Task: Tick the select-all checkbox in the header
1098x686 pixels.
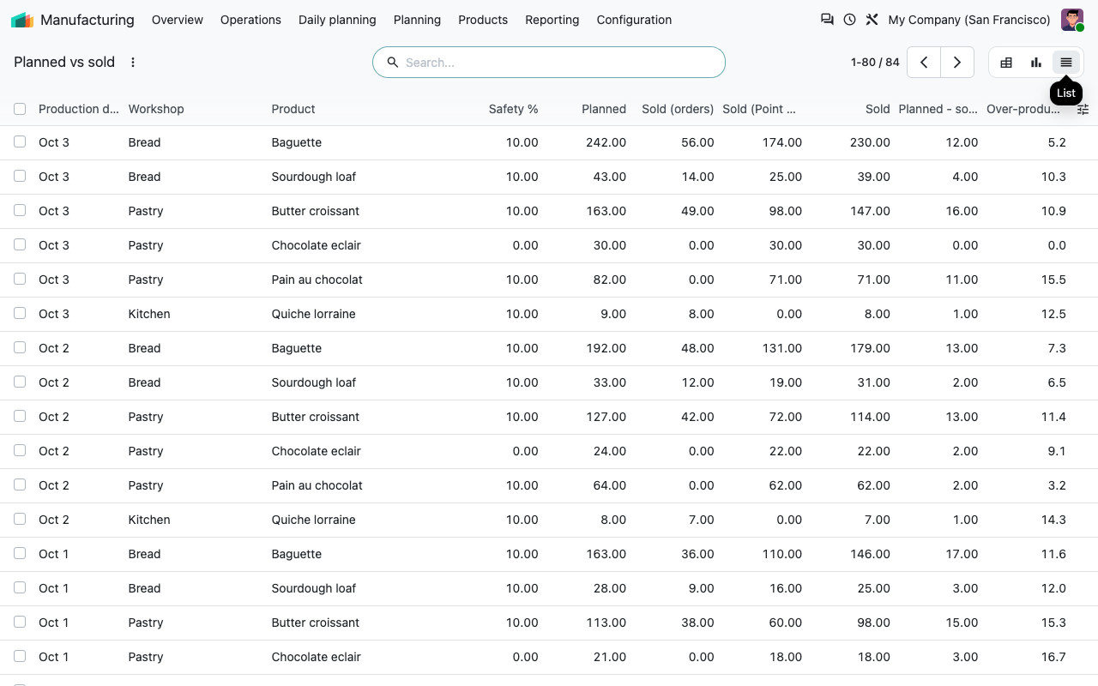Action: point(20,109)
